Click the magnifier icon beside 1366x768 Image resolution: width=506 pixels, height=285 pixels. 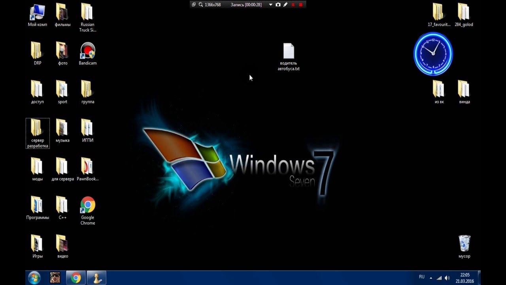pos(200,5)
